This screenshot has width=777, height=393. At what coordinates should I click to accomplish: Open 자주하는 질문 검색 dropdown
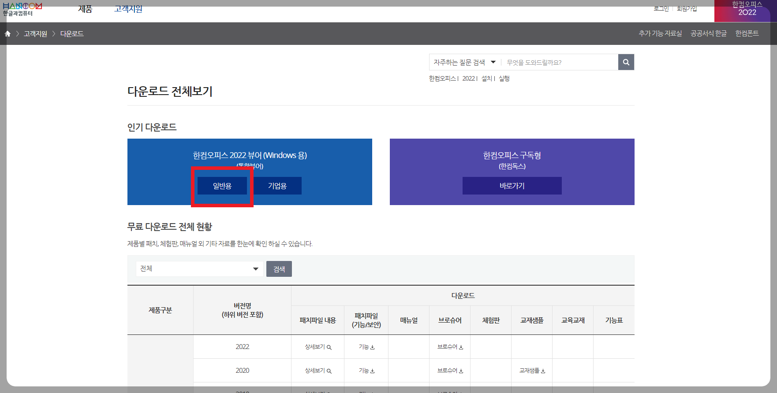click(464, 62)
